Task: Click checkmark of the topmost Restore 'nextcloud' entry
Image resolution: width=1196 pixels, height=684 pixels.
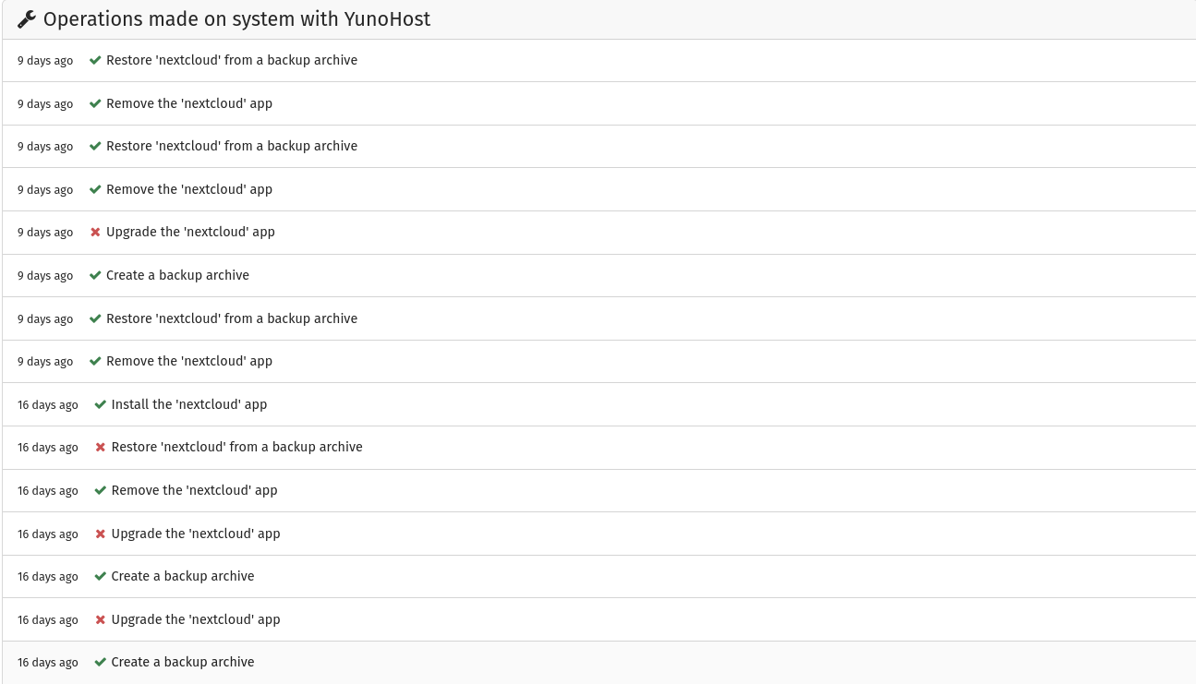Action: tap(95, 60)
